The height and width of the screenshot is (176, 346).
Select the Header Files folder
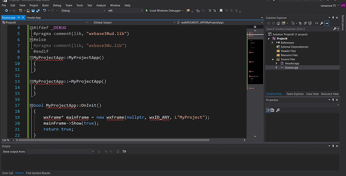(288, 51)
